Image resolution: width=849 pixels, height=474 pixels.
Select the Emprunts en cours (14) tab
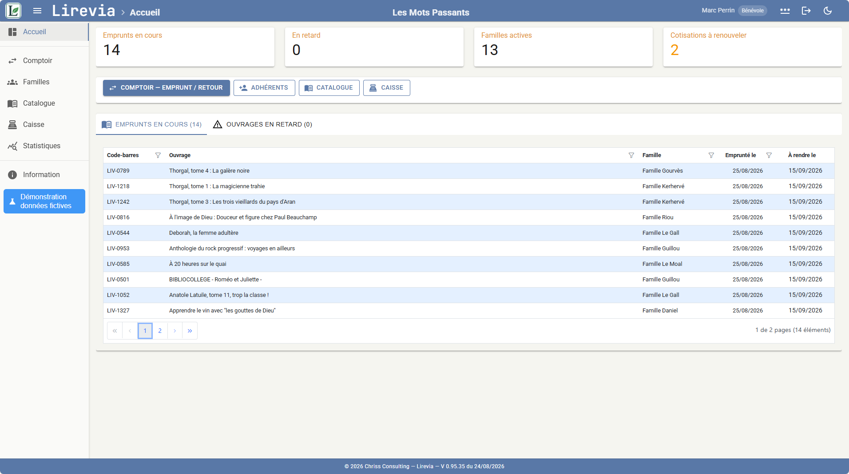tap(151, 125)
